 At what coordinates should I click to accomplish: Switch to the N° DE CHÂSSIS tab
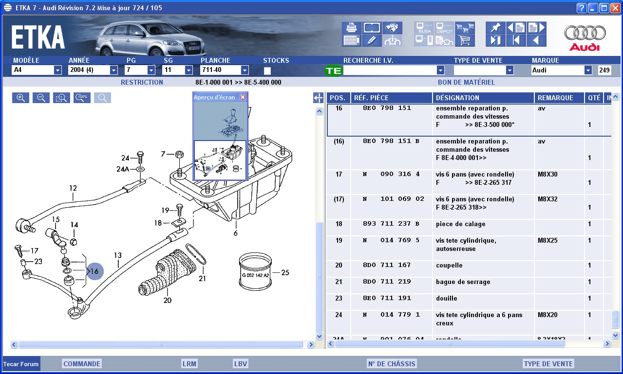point(391,364)
